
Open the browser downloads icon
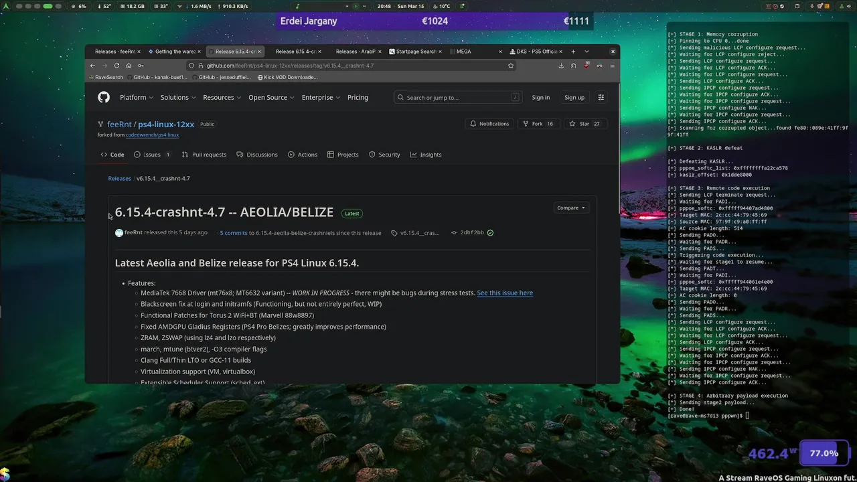click(x=561, y=66)
